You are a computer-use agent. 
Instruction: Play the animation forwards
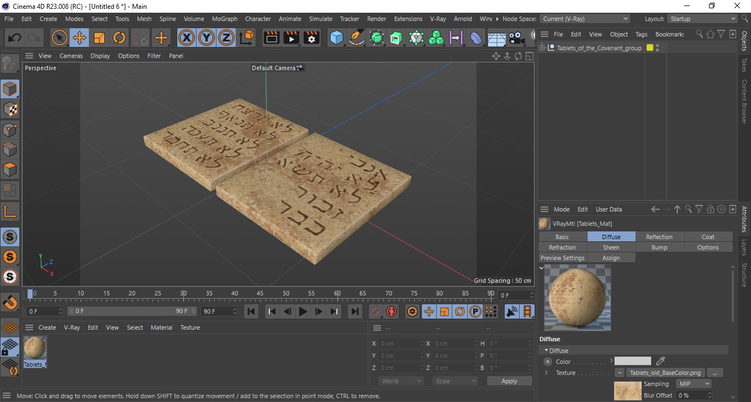[303, 311]
